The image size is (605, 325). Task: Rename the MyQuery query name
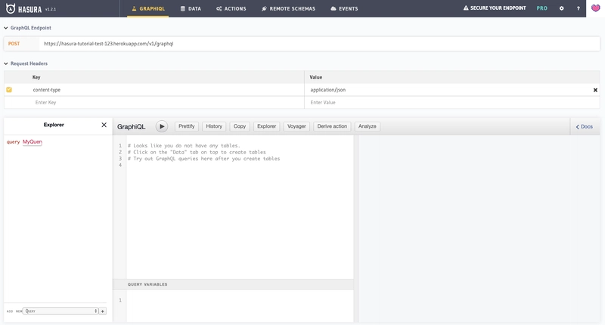coord(32,142)
